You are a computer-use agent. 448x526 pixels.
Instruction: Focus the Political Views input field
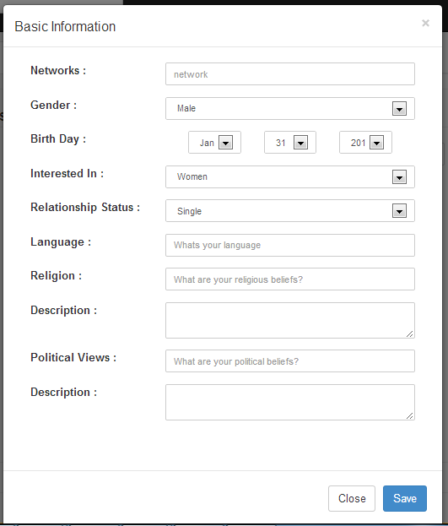click(290, 361)
